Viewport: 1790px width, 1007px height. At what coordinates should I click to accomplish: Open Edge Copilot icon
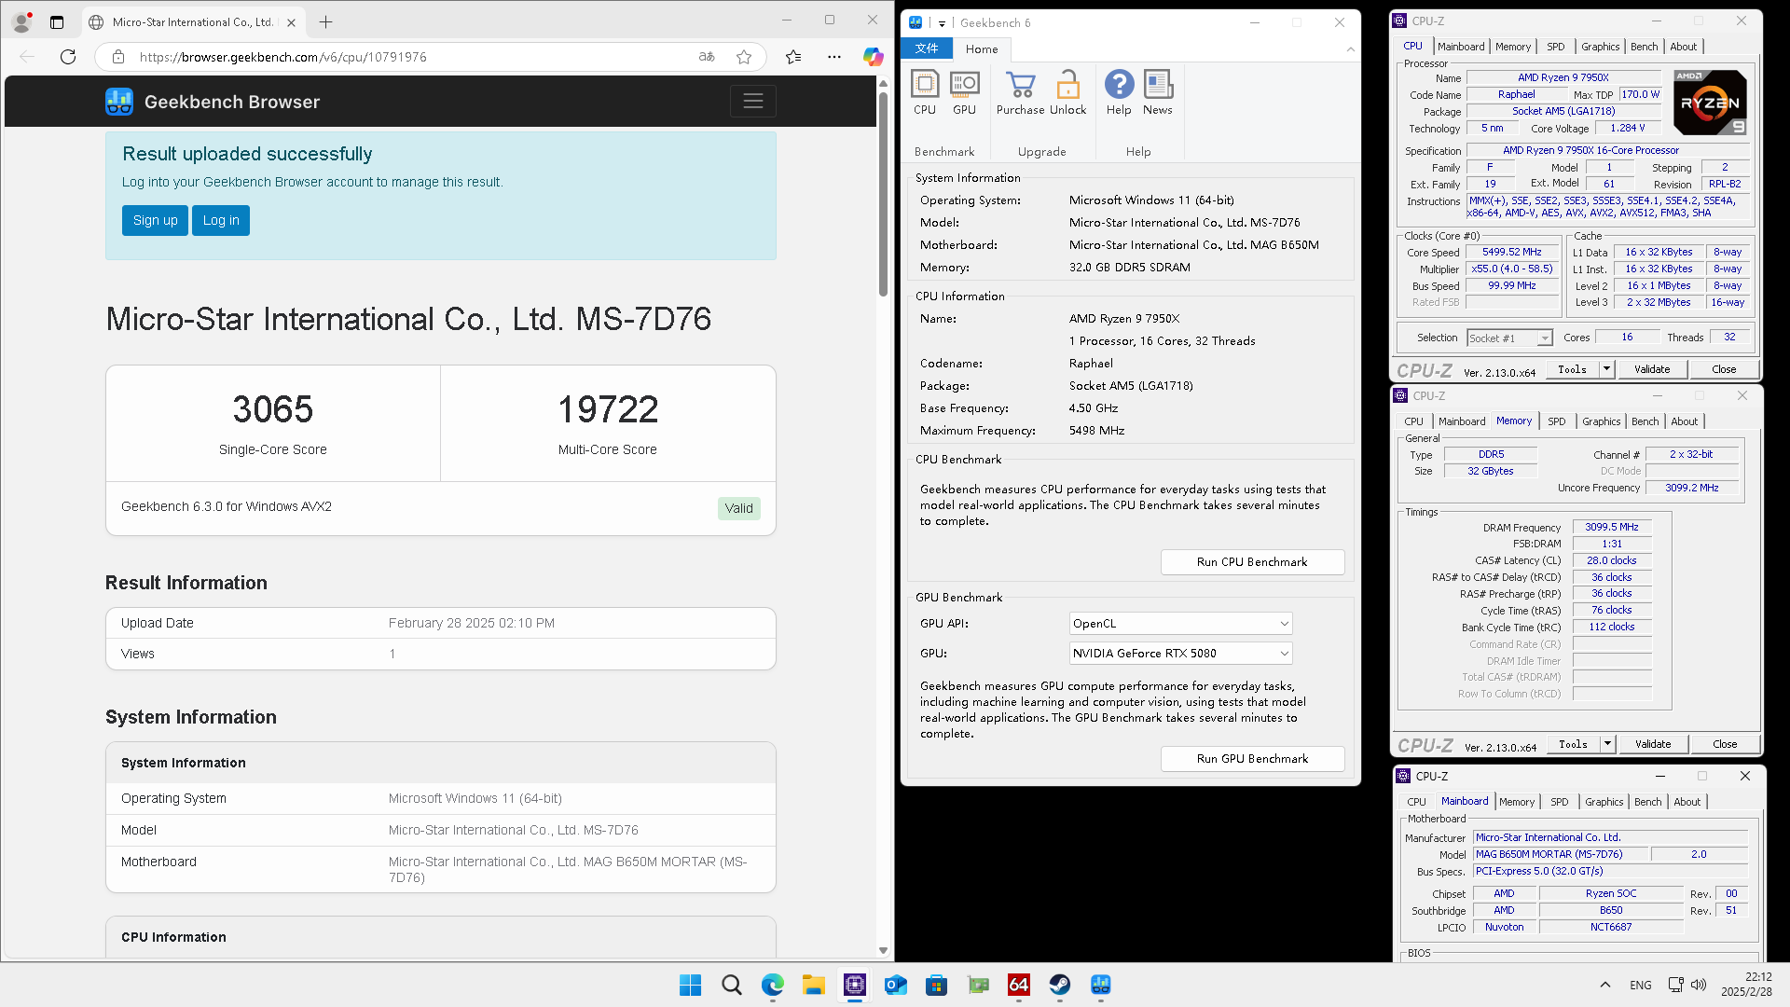[873, 57]
